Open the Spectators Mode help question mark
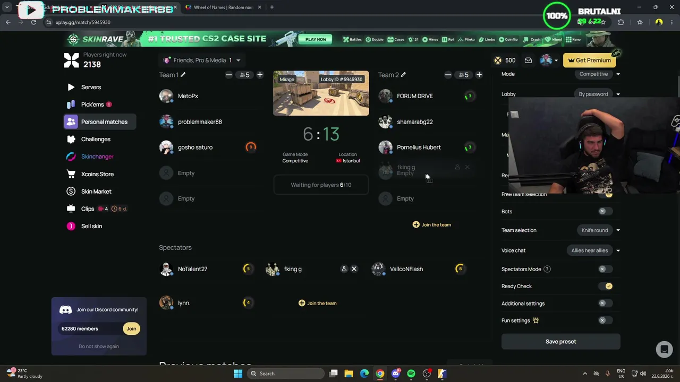The image size is (680, 382). [x=547, y=269]
